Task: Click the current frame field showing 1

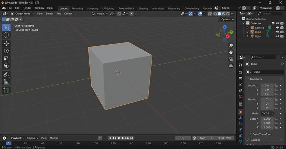Action: pos(183,138)
